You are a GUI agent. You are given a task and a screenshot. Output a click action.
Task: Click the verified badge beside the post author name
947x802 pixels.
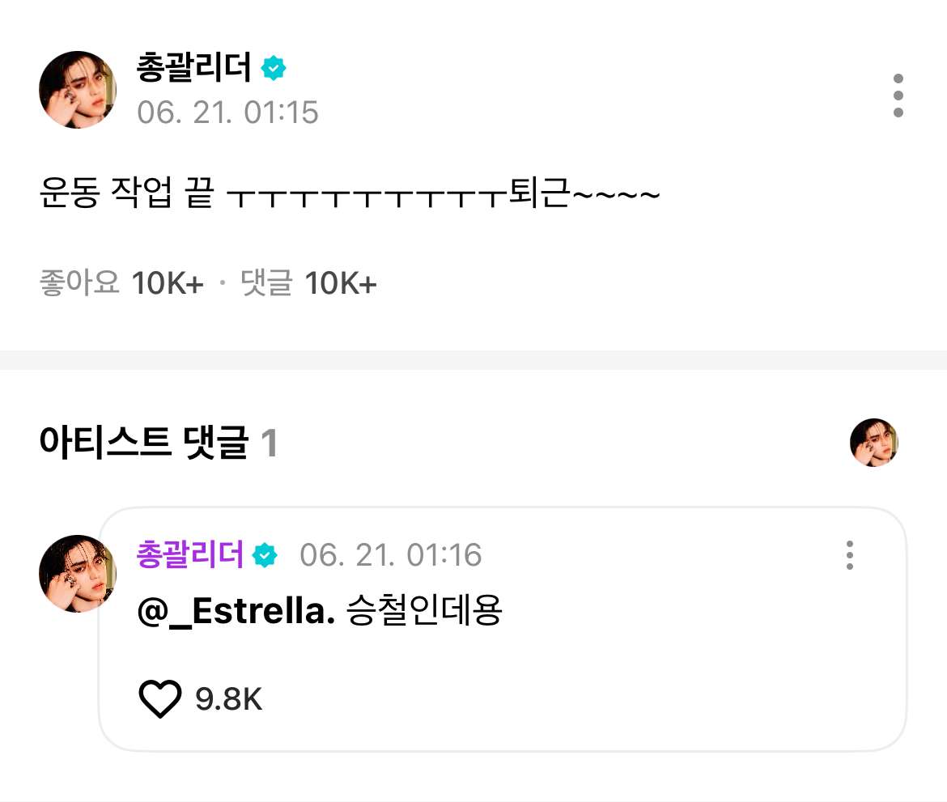(x=274, y=70)
